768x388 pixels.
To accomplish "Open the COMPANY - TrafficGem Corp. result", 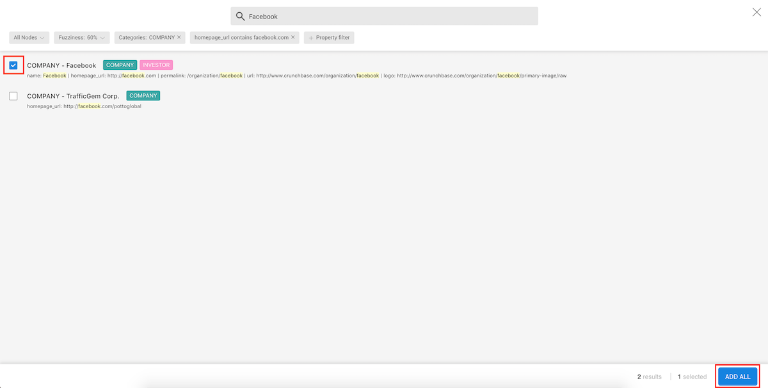I will (x=73, y=97).
